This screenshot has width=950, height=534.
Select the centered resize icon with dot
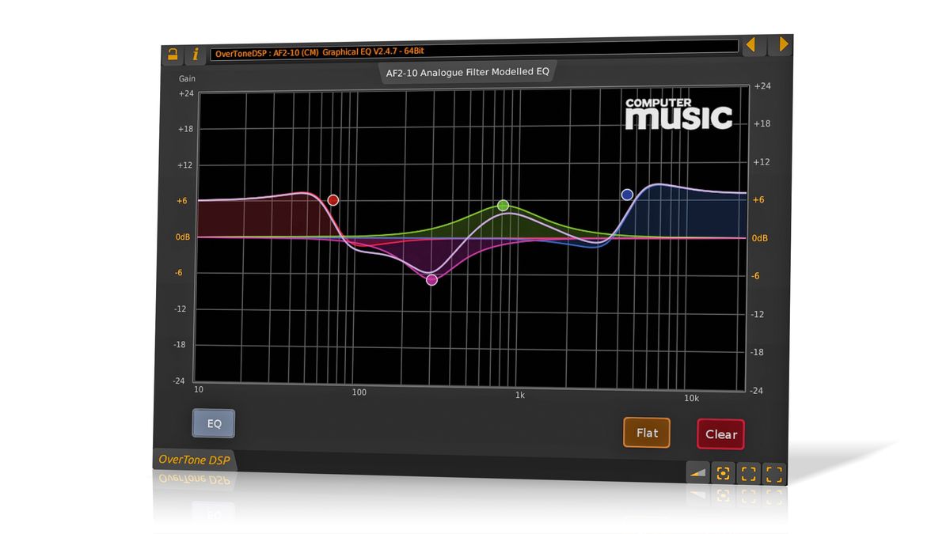(x=723, y=472)
